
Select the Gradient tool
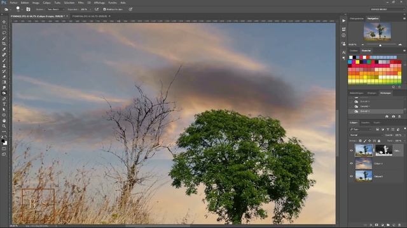(x=4, y=82)
